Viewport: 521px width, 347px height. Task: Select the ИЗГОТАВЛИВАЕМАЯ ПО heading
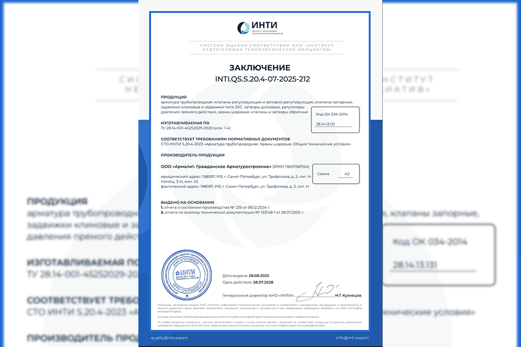[x=185, y=123]
